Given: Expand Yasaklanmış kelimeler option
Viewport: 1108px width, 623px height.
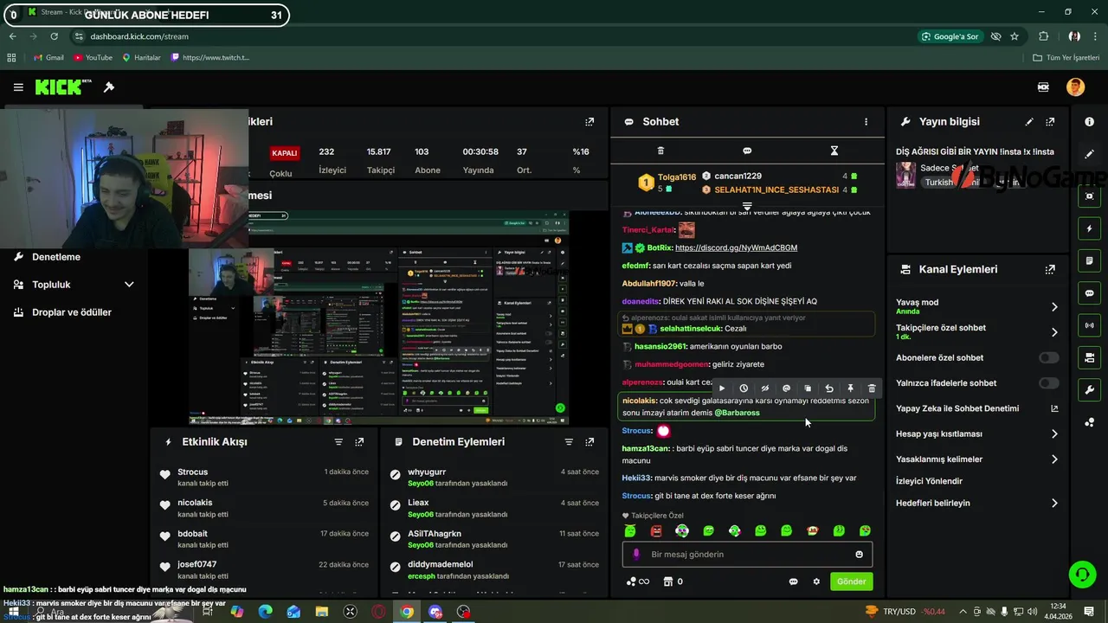Looking at the screenshot, I should [1054, 459].
